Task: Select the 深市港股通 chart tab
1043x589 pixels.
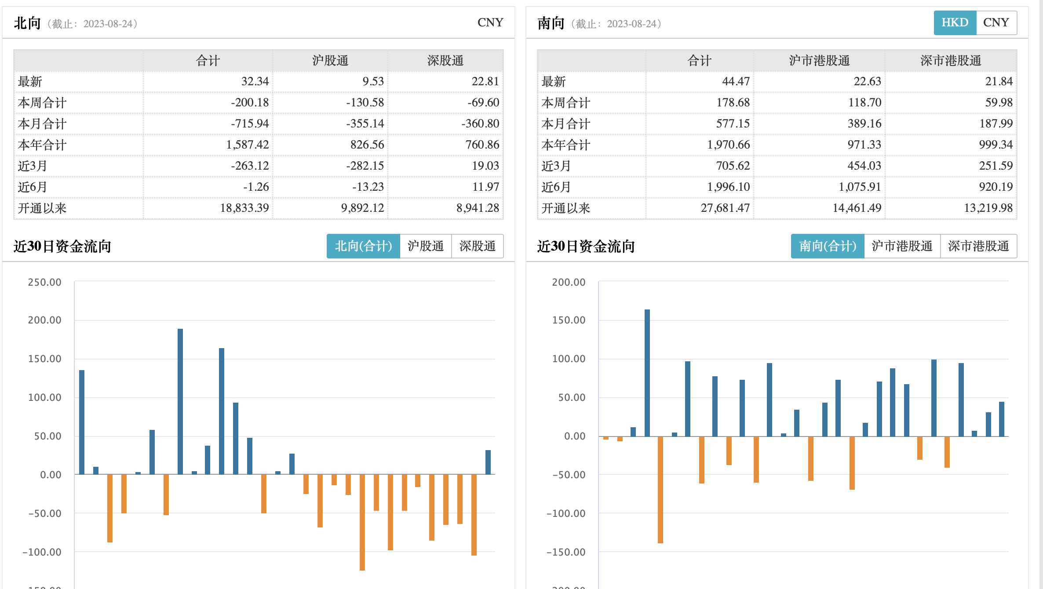Action: [978, 246]
